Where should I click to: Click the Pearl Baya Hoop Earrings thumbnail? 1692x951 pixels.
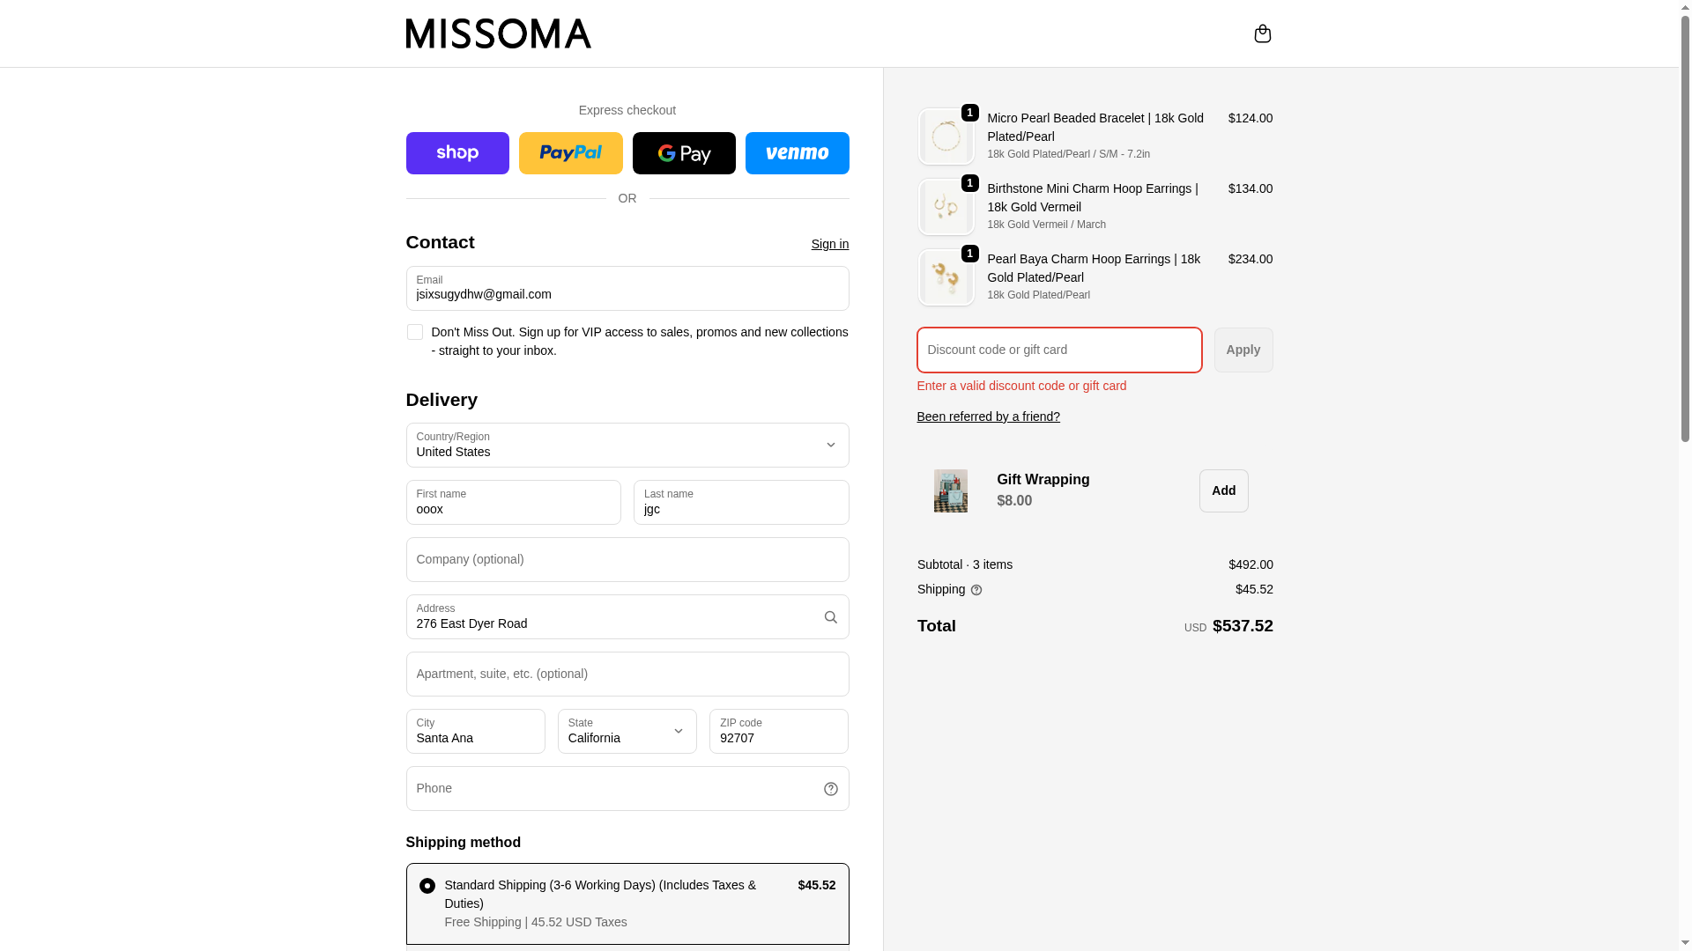click(946, 277)
